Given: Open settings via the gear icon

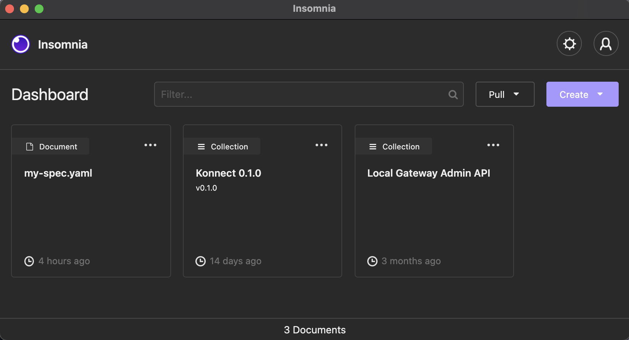Looking at the screenshot, I should 569,44.
